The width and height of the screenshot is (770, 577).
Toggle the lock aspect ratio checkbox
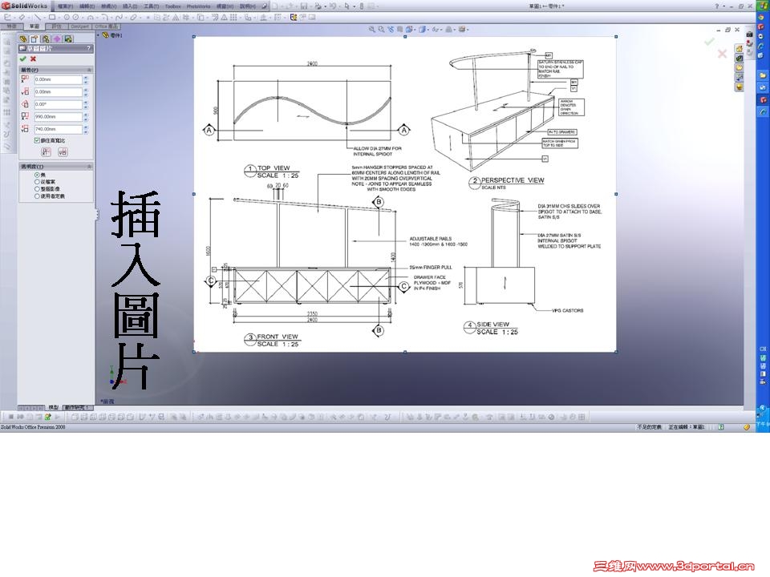(x=37, y=140)
